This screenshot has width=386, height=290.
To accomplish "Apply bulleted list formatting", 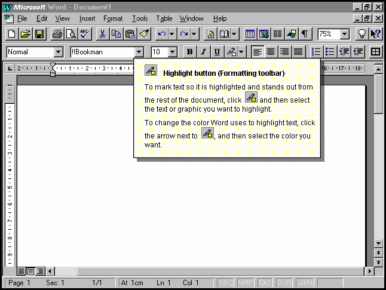I will tap(330, 51).
